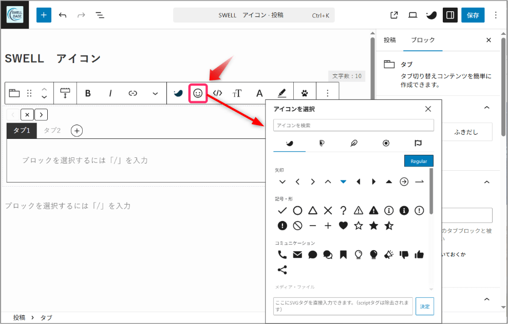The width and height of the screenshot is (508, 324).
Task: Select the SWELL icon set tab
Action: click(289, 143)
